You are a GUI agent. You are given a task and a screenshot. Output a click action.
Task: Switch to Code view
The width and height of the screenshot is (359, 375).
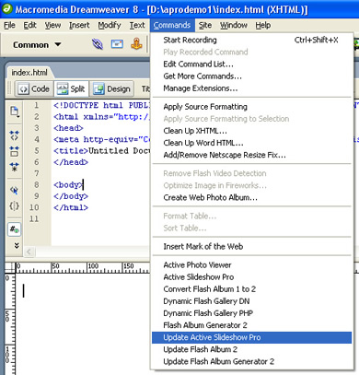tap(34, 88)
